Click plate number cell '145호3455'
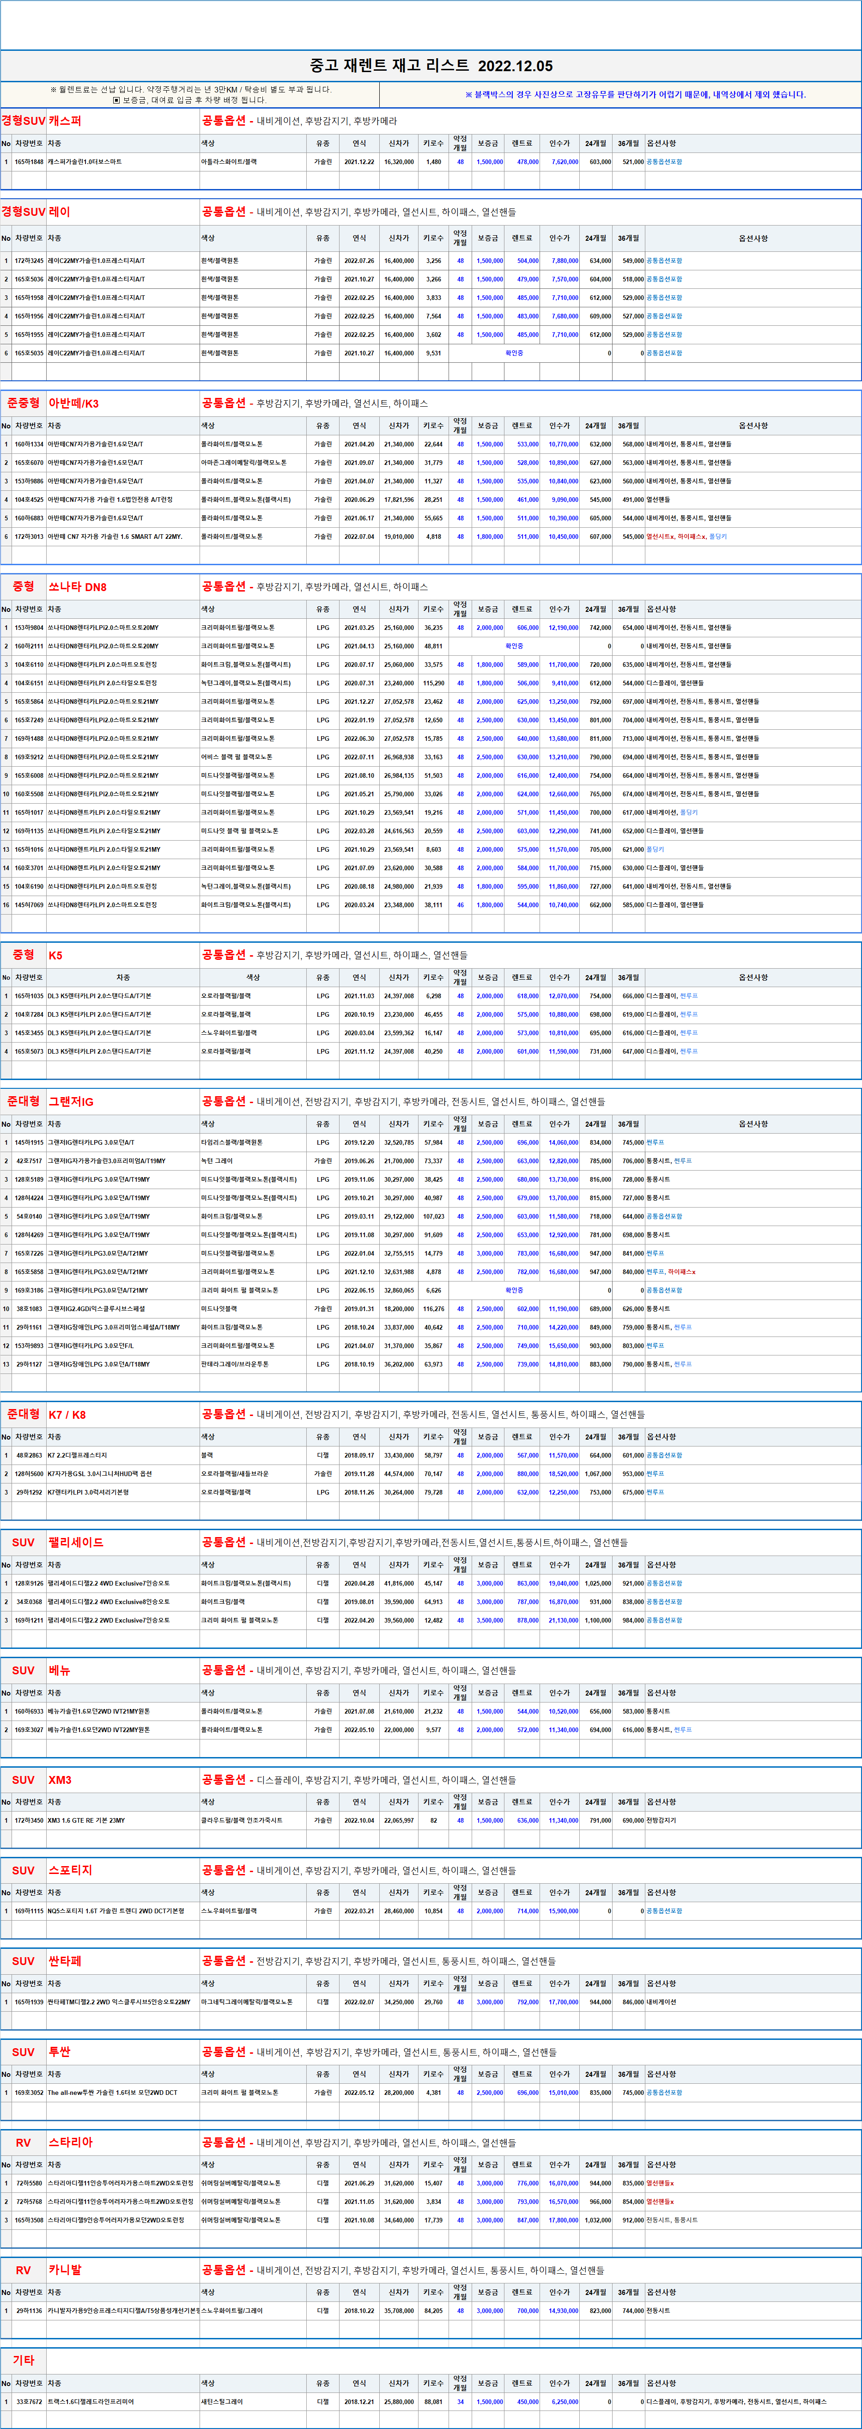This screenshot has height=2429, width=862. click(29, 1032)
